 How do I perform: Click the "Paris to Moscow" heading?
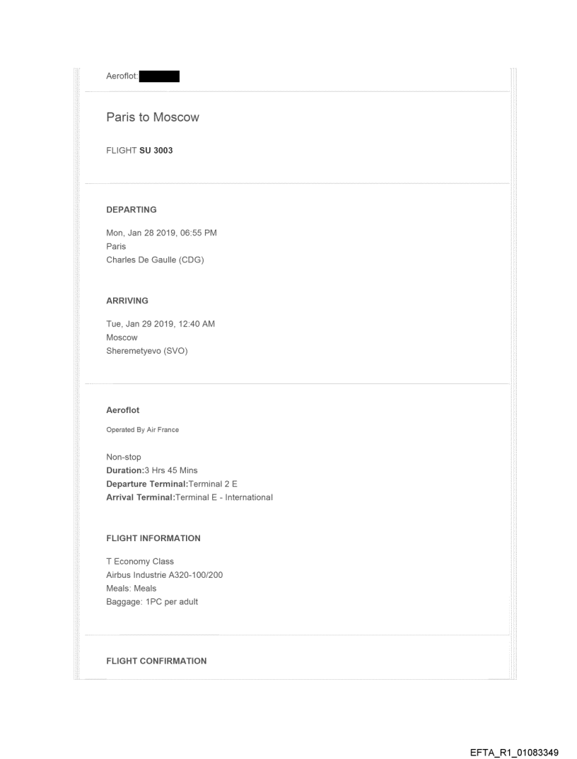click(153, 117)
